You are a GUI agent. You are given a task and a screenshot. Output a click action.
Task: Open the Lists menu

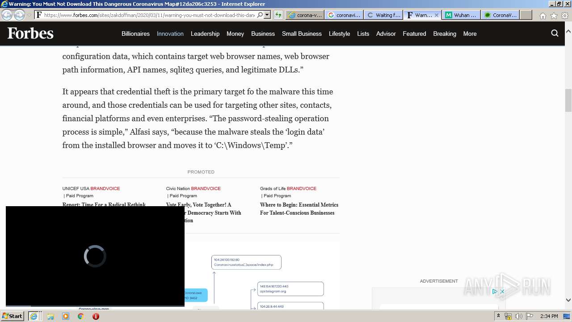pyautogui.click(x=363, y=34)
